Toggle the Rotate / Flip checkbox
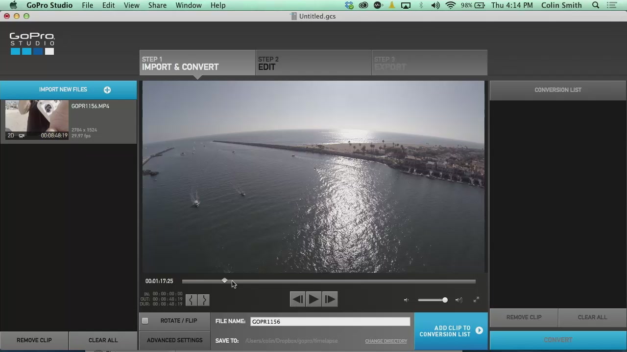 145,321
